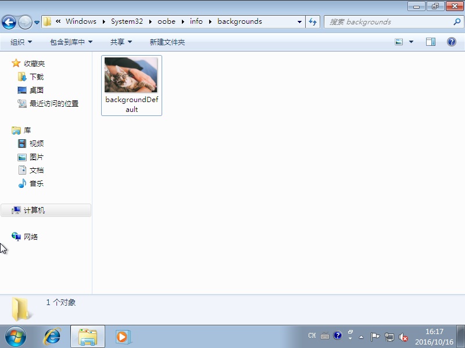Minimize the Explorer window
This screenshot has height=348, width=465.
pyautogui.click(x=416, y=6)
